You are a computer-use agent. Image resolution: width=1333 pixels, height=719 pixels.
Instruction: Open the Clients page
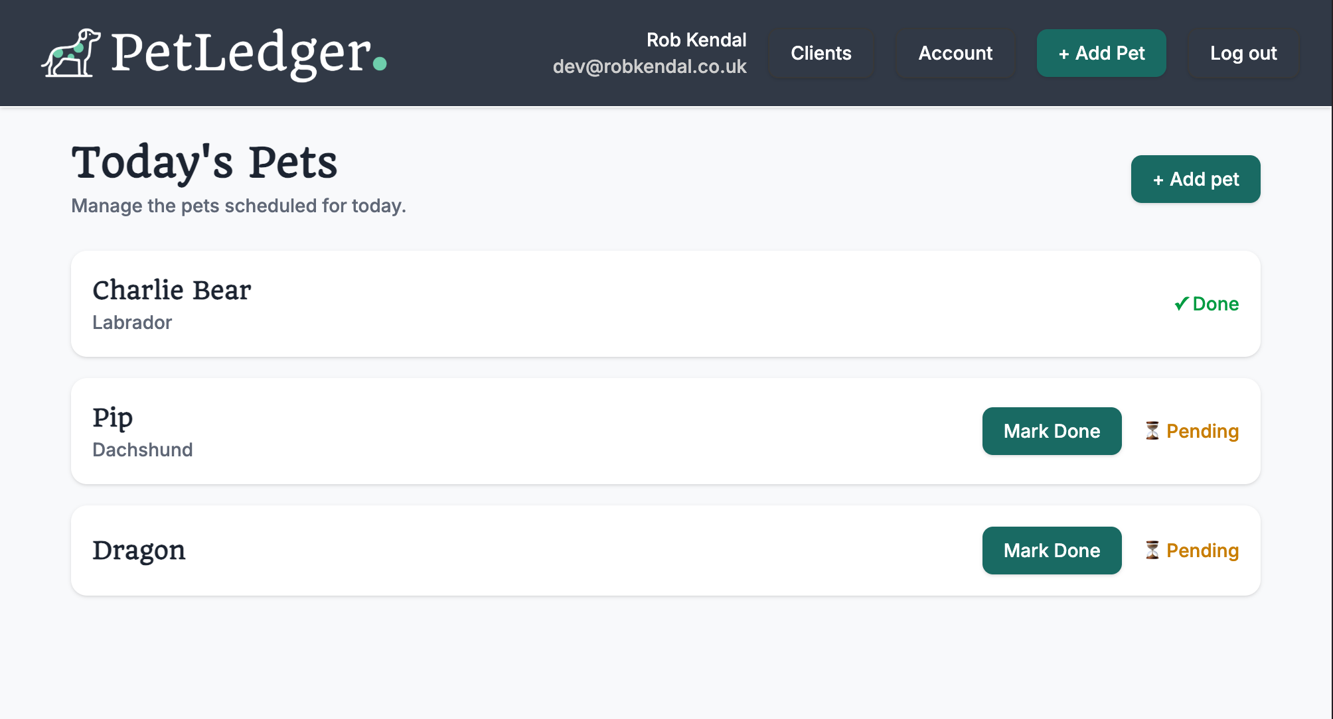[x=821, y=53]
